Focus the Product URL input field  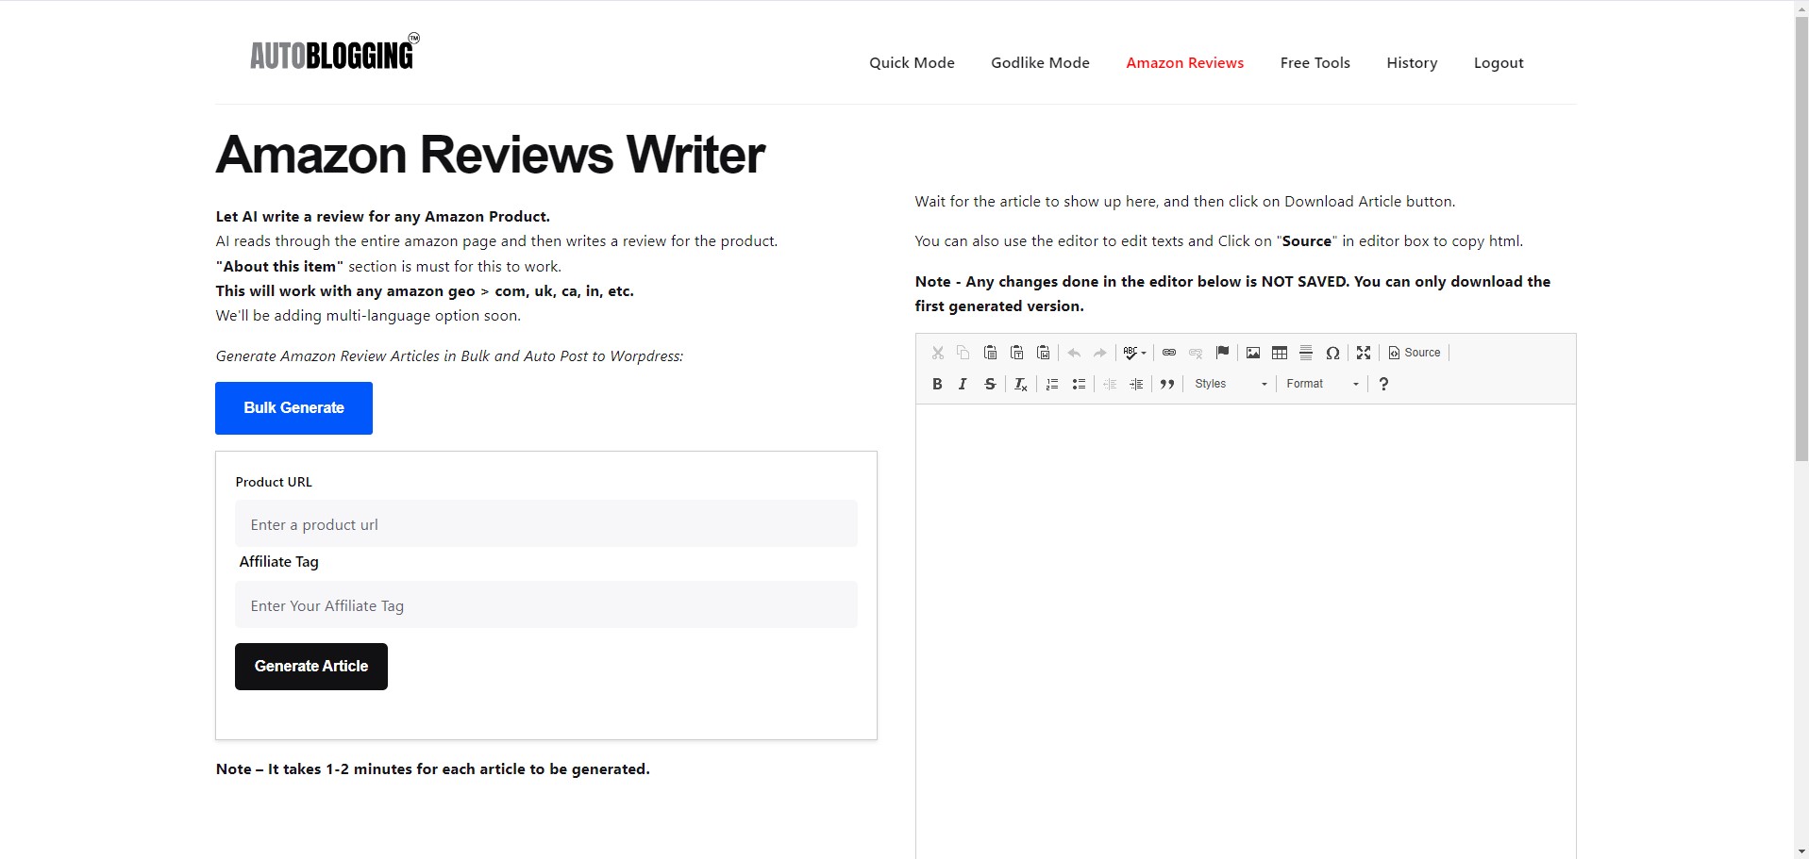coord(546,523)
